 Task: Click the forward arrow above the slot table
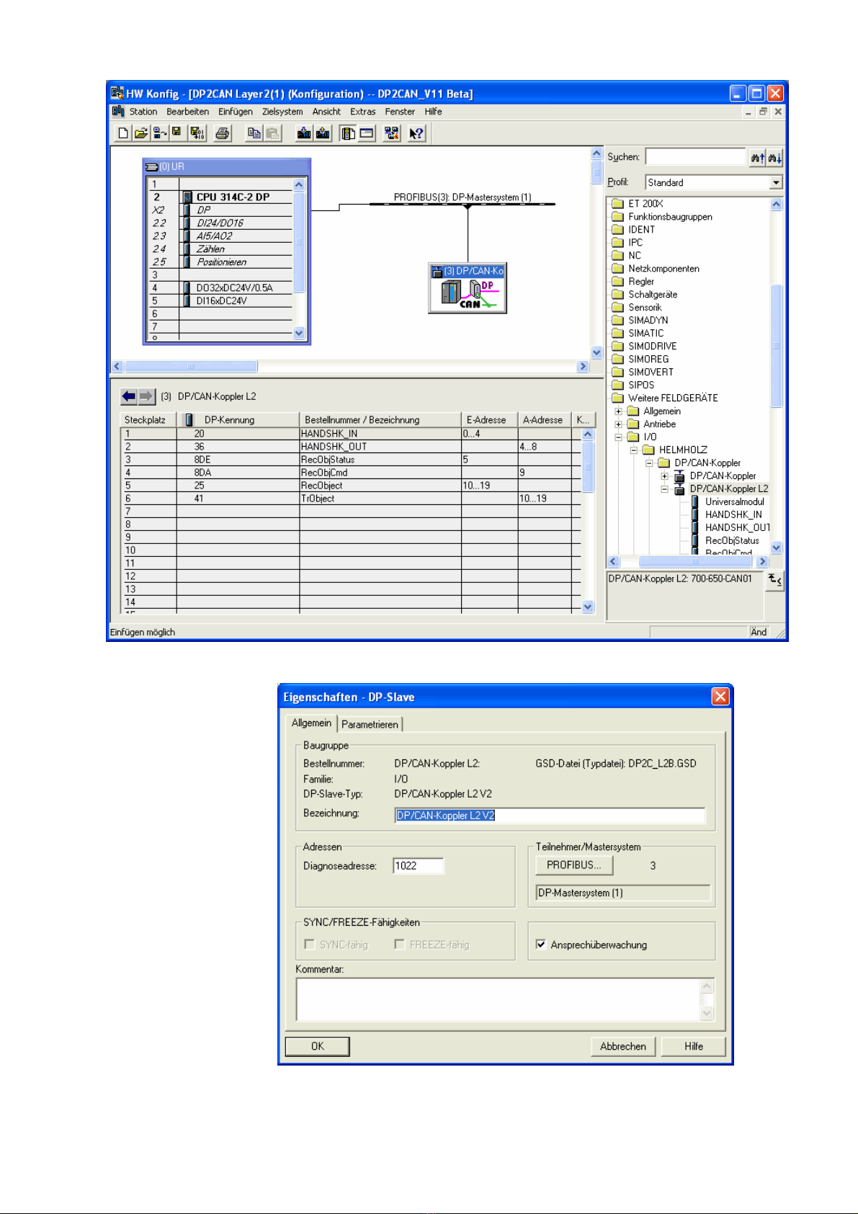click(x=146, y=396)
